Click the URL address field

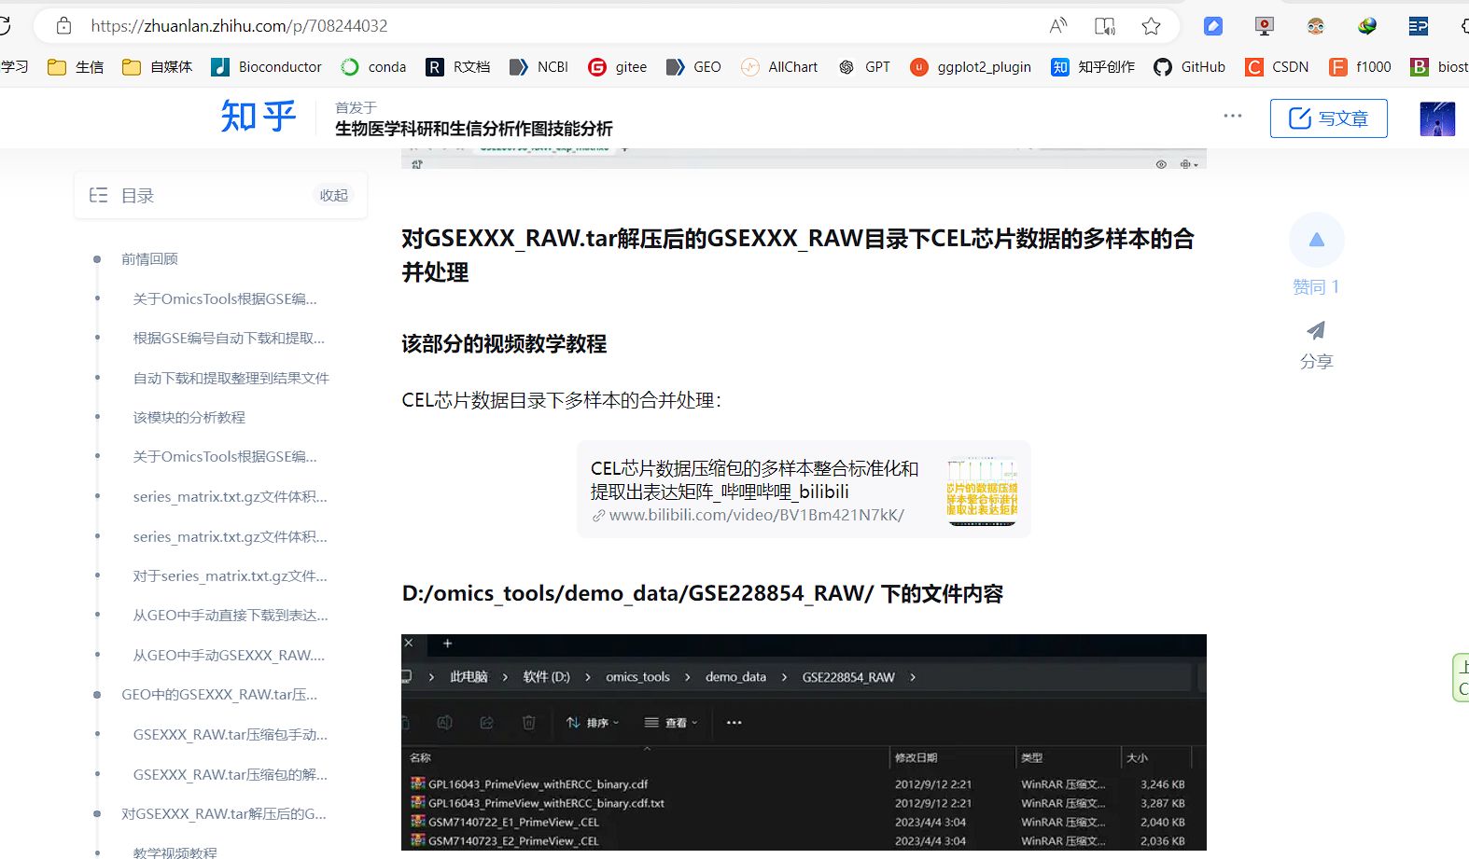click(560, 26)
